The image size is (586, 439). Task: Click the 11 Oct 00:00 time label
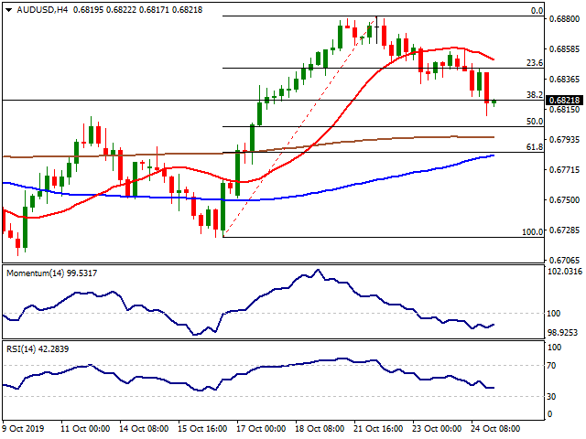point(85,429)
